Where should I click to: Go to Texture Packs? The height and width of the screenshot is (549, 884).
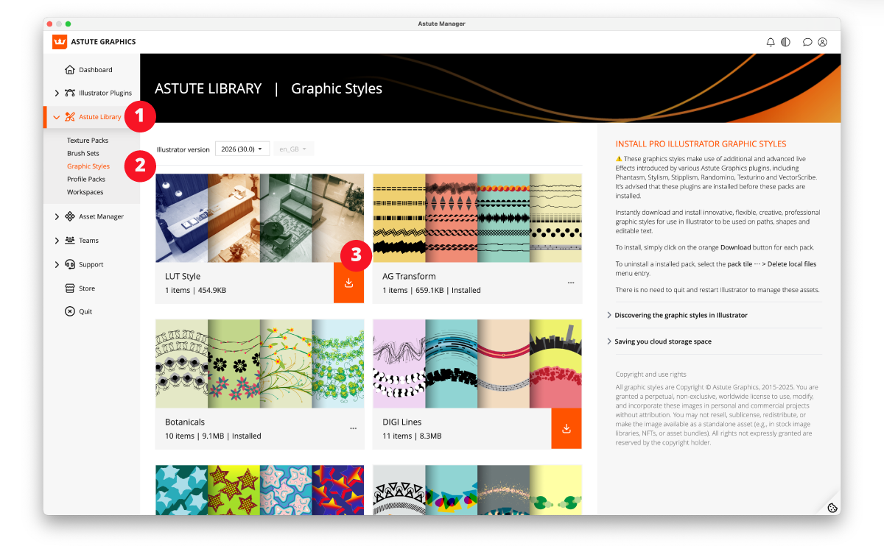click(88, 140)
